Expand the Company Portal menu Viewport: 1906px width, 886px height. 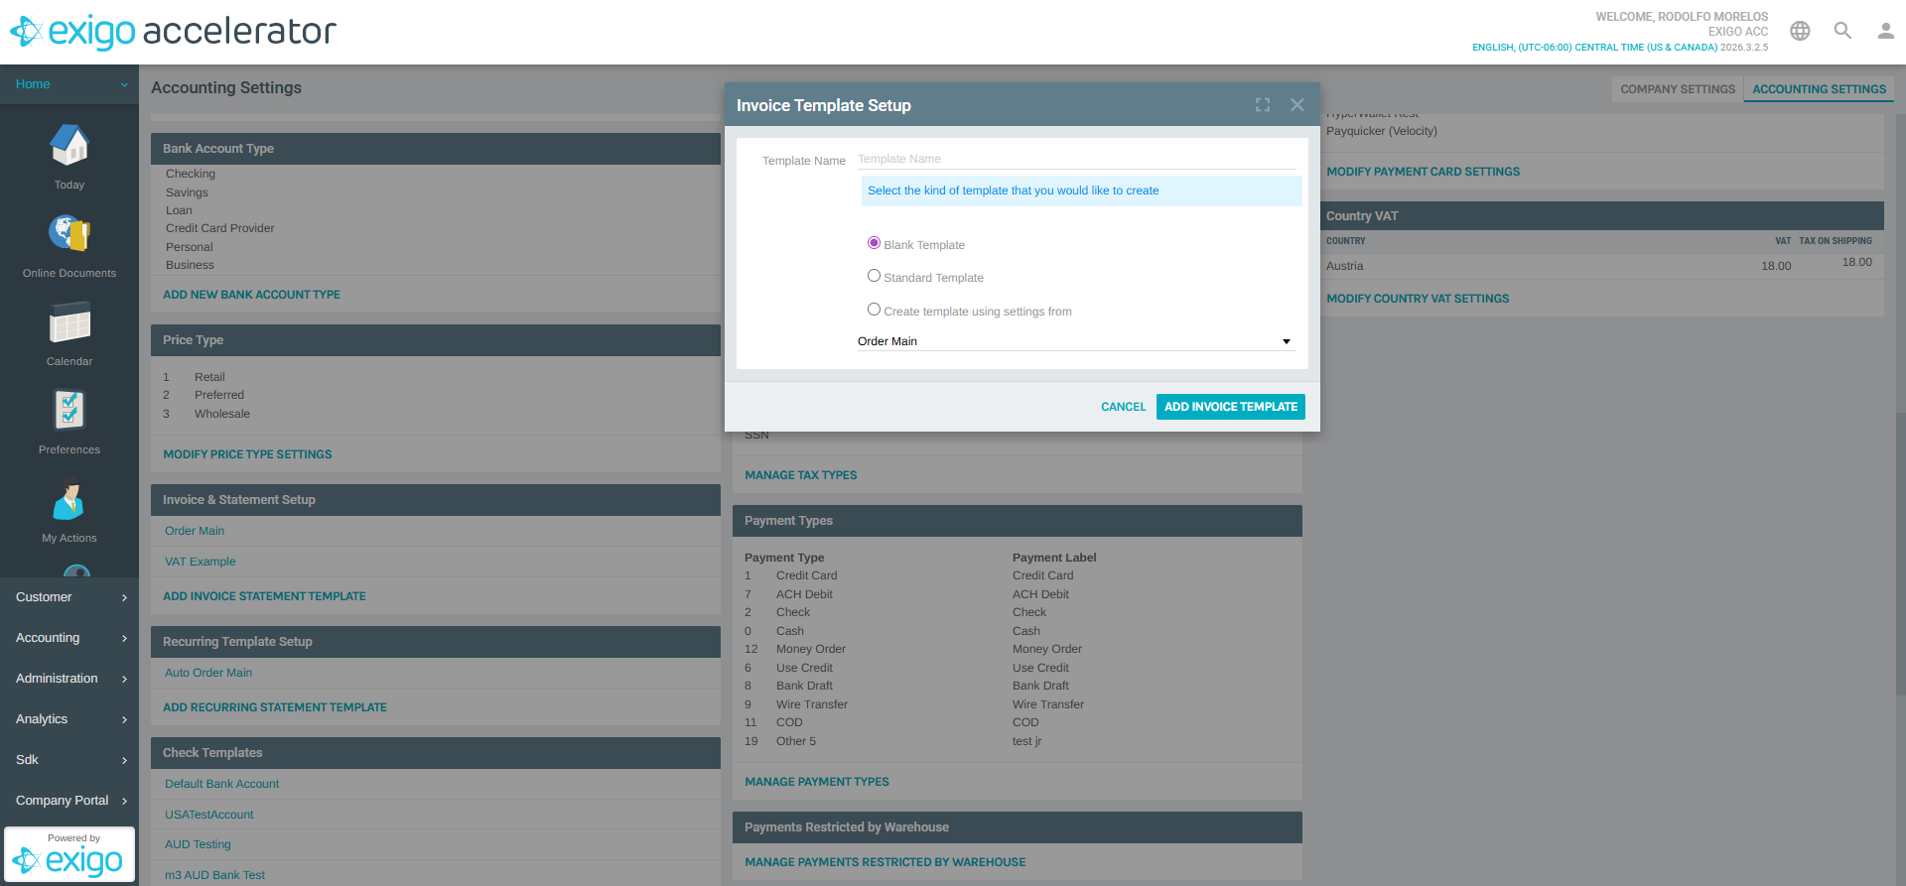coord(69,801)
